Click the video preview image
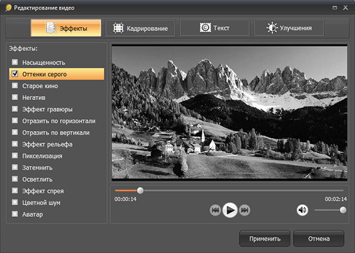The height and width of the screenshot is (253, 355). 229,112
